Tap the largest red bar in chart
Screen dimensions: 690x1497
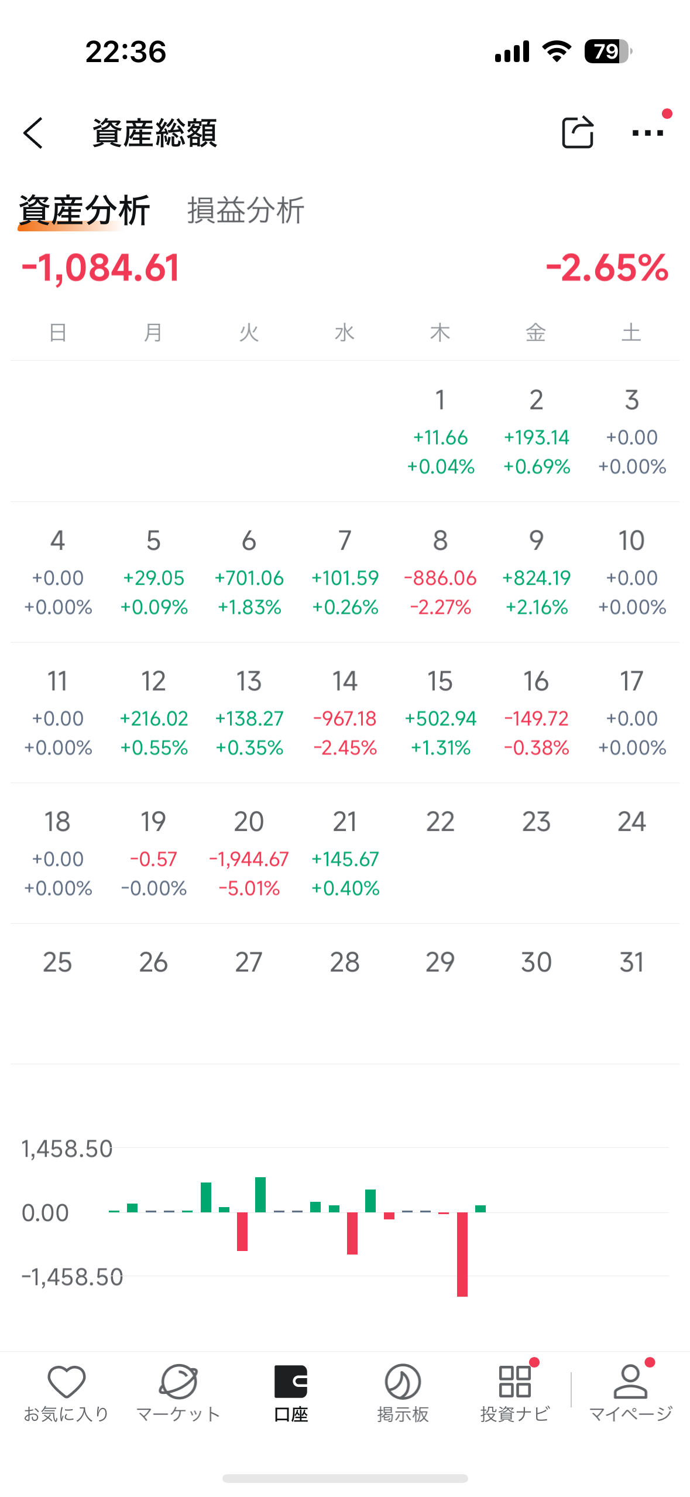(x=462, y=1253)
